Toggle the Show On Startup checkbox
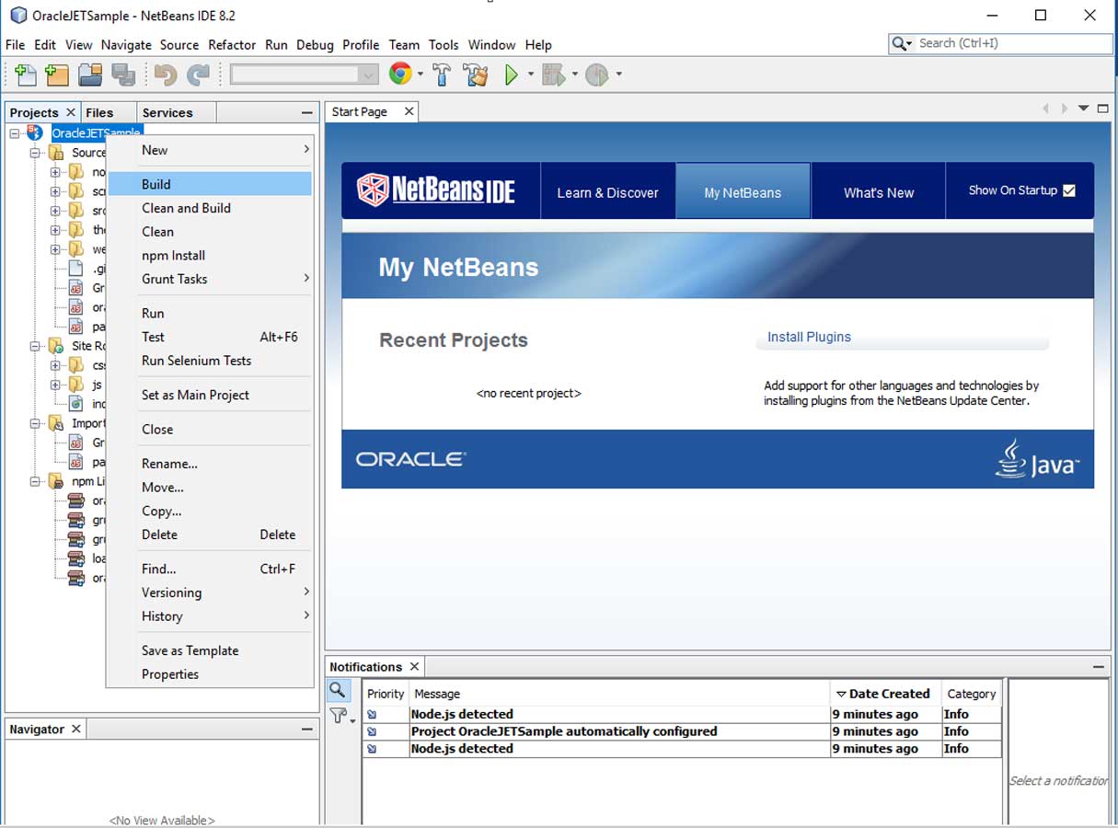The height and width of the screenshot is (828, 1118). click(x=1068, y=190)
